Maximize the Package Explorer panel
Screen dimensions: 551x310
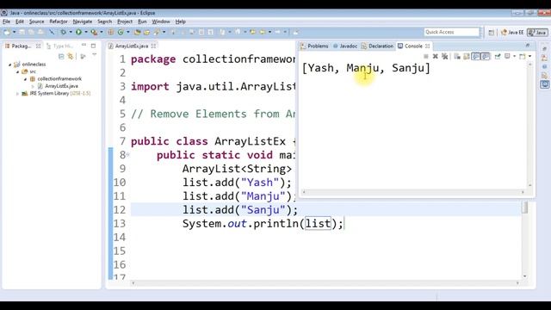click(94, 46)
